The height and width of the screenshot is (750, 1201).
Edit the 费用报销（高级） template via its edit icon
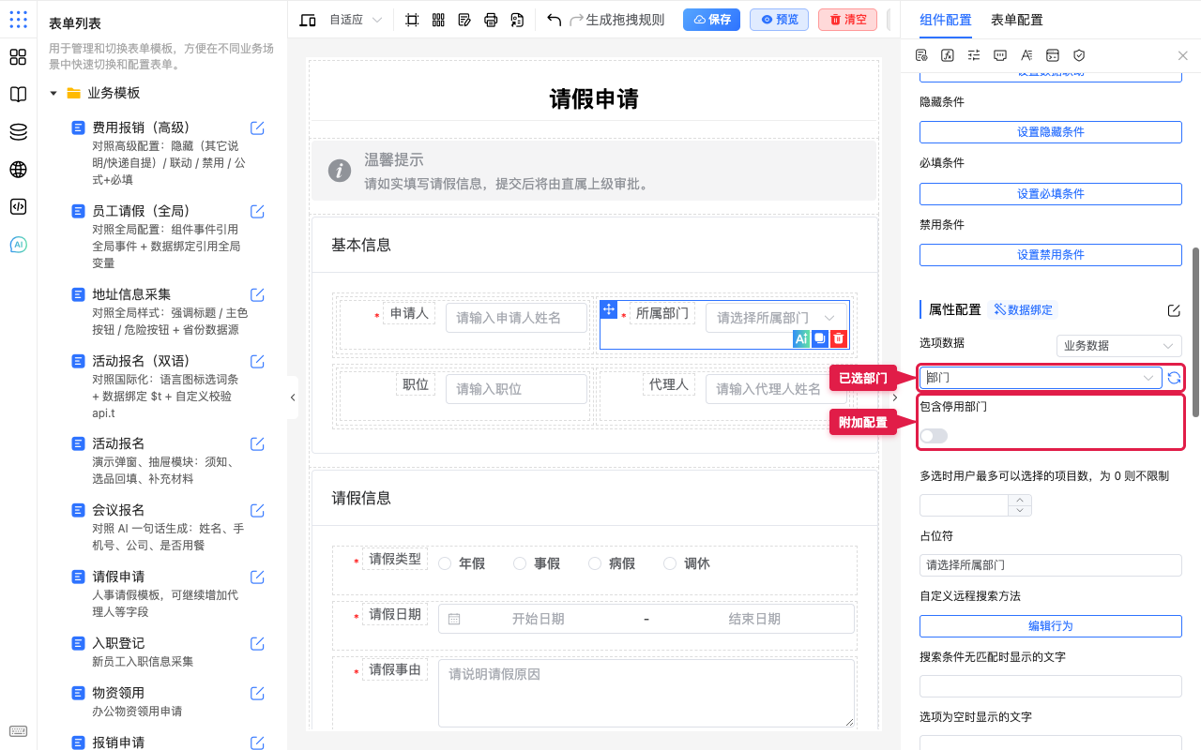pyautogui.click(x=257, y=128)
